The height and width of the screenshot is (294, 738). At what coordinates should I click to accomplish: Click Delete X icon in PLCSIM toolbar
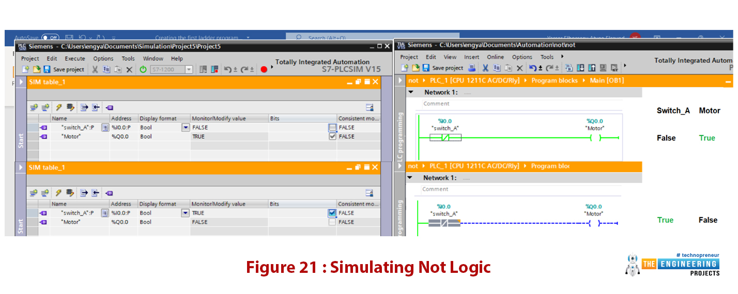pyautogui.click(x=129, y=69)
